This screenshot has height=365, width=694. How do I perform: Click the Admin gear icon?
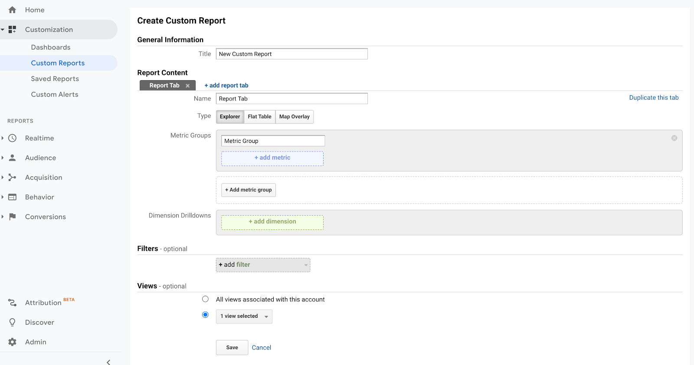click(12, 342)
